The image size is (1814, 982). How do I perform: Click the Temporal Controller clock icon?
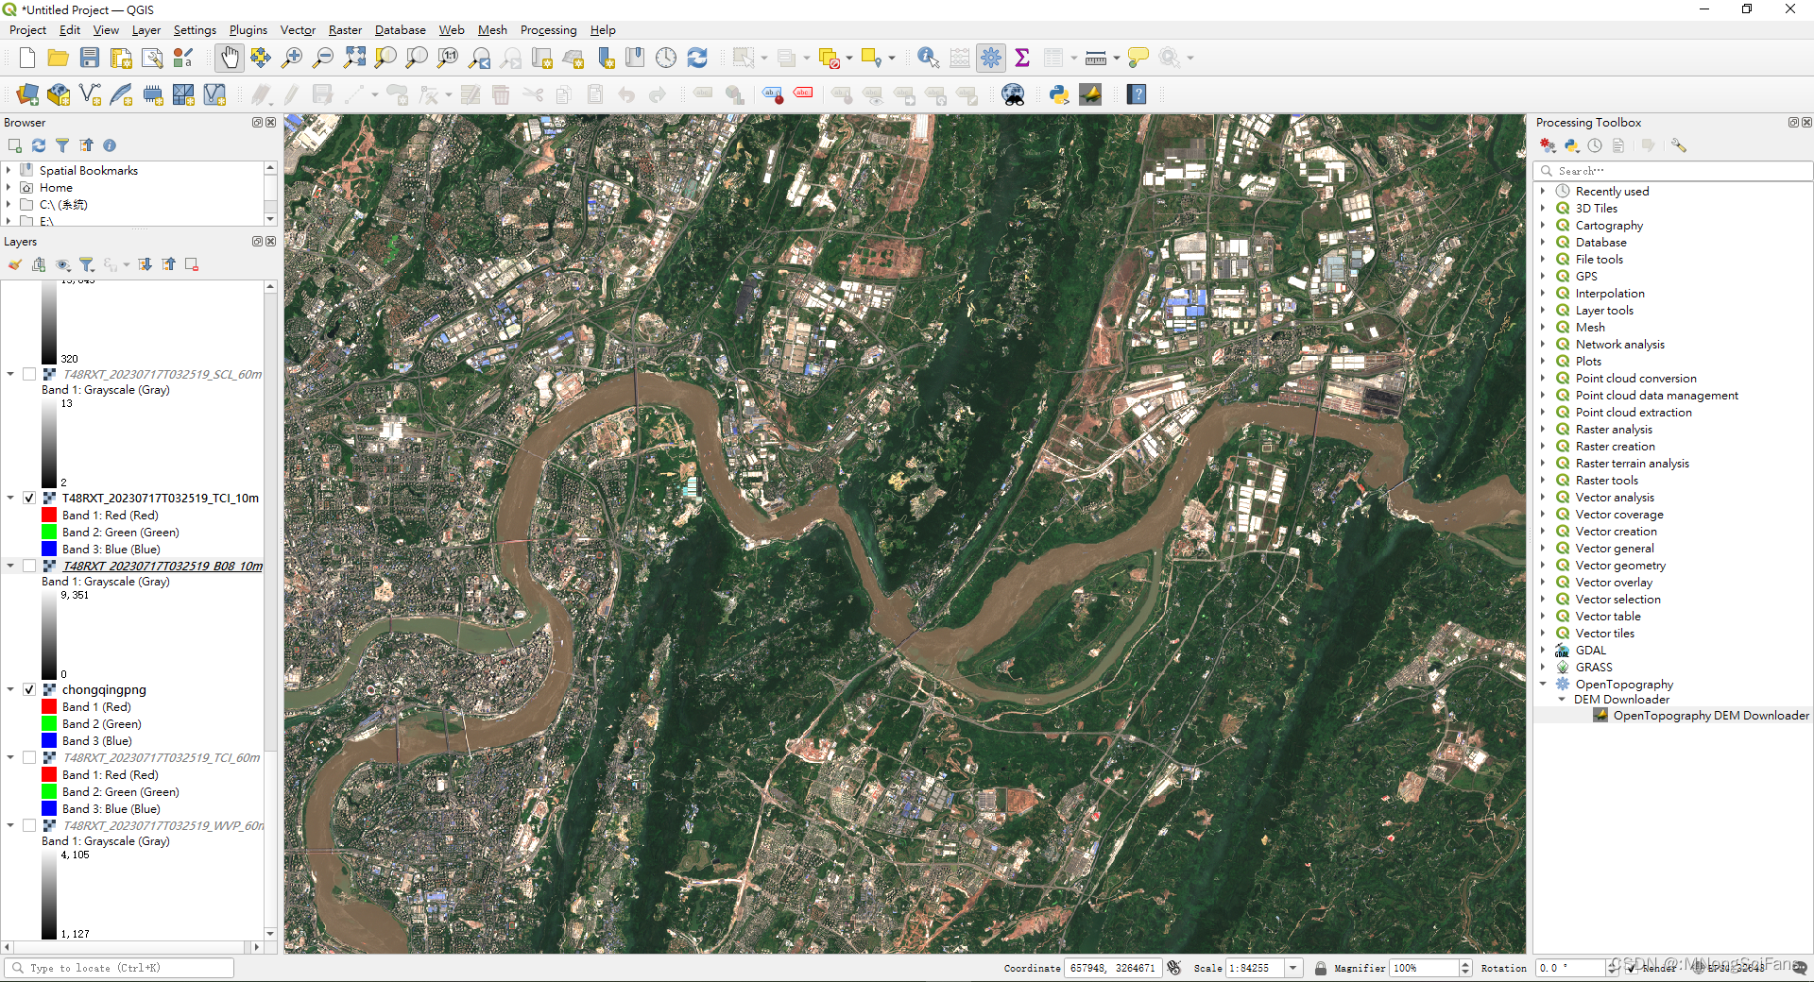[x=666, y=58]
